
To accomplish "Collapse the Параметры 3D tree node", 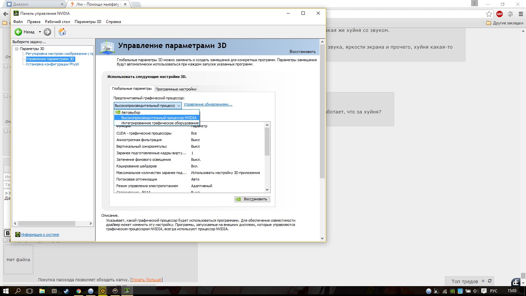I will click(16, 49).
